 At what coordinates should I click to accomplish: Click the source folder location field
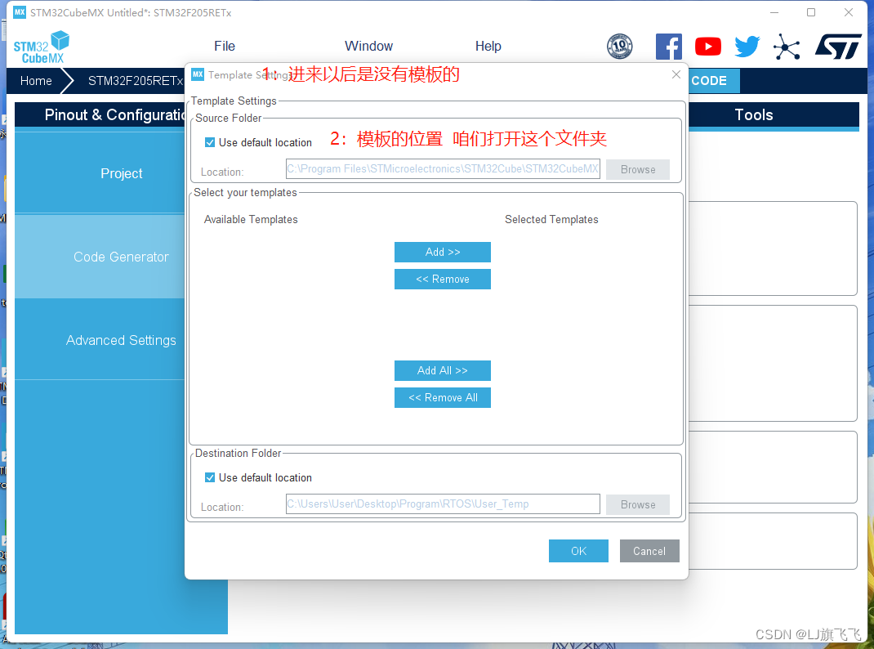pyautogui.click(x=443, y=169)
